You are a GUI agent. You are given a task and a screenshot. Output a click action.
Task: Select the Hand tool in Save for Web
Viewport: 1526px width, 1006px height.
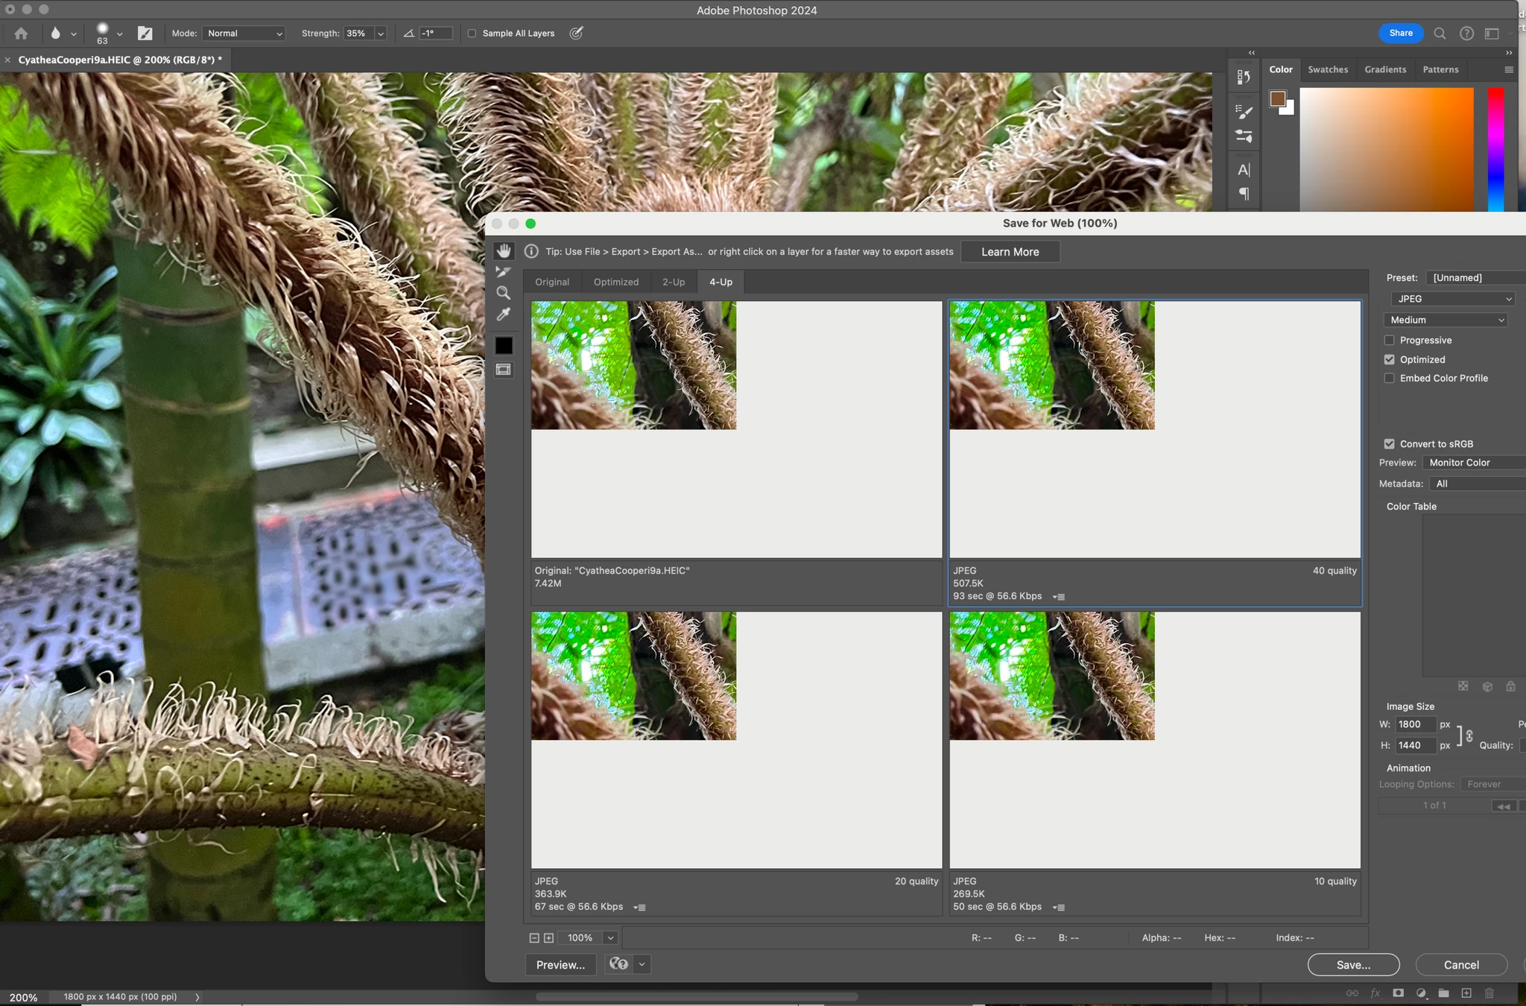504,251
